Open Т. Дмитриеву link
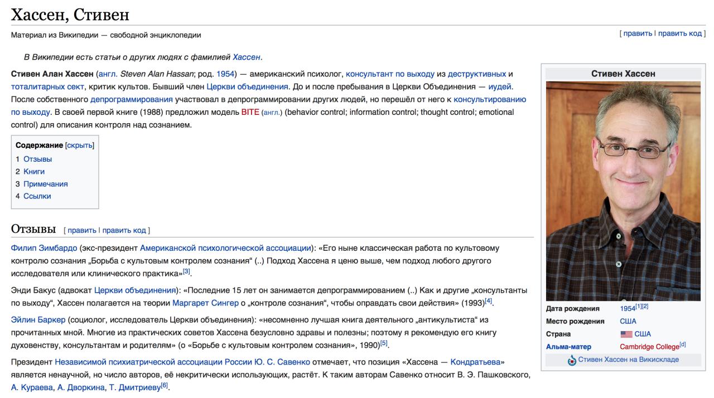 (134, 387)
